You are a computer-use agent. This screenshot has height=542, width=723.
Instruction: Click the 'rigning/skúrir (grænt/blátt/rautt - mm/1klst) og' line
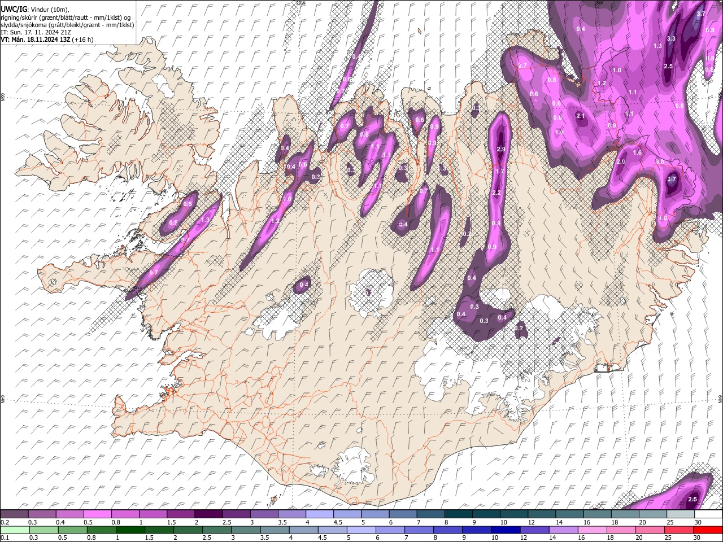[x=67, y=17]
